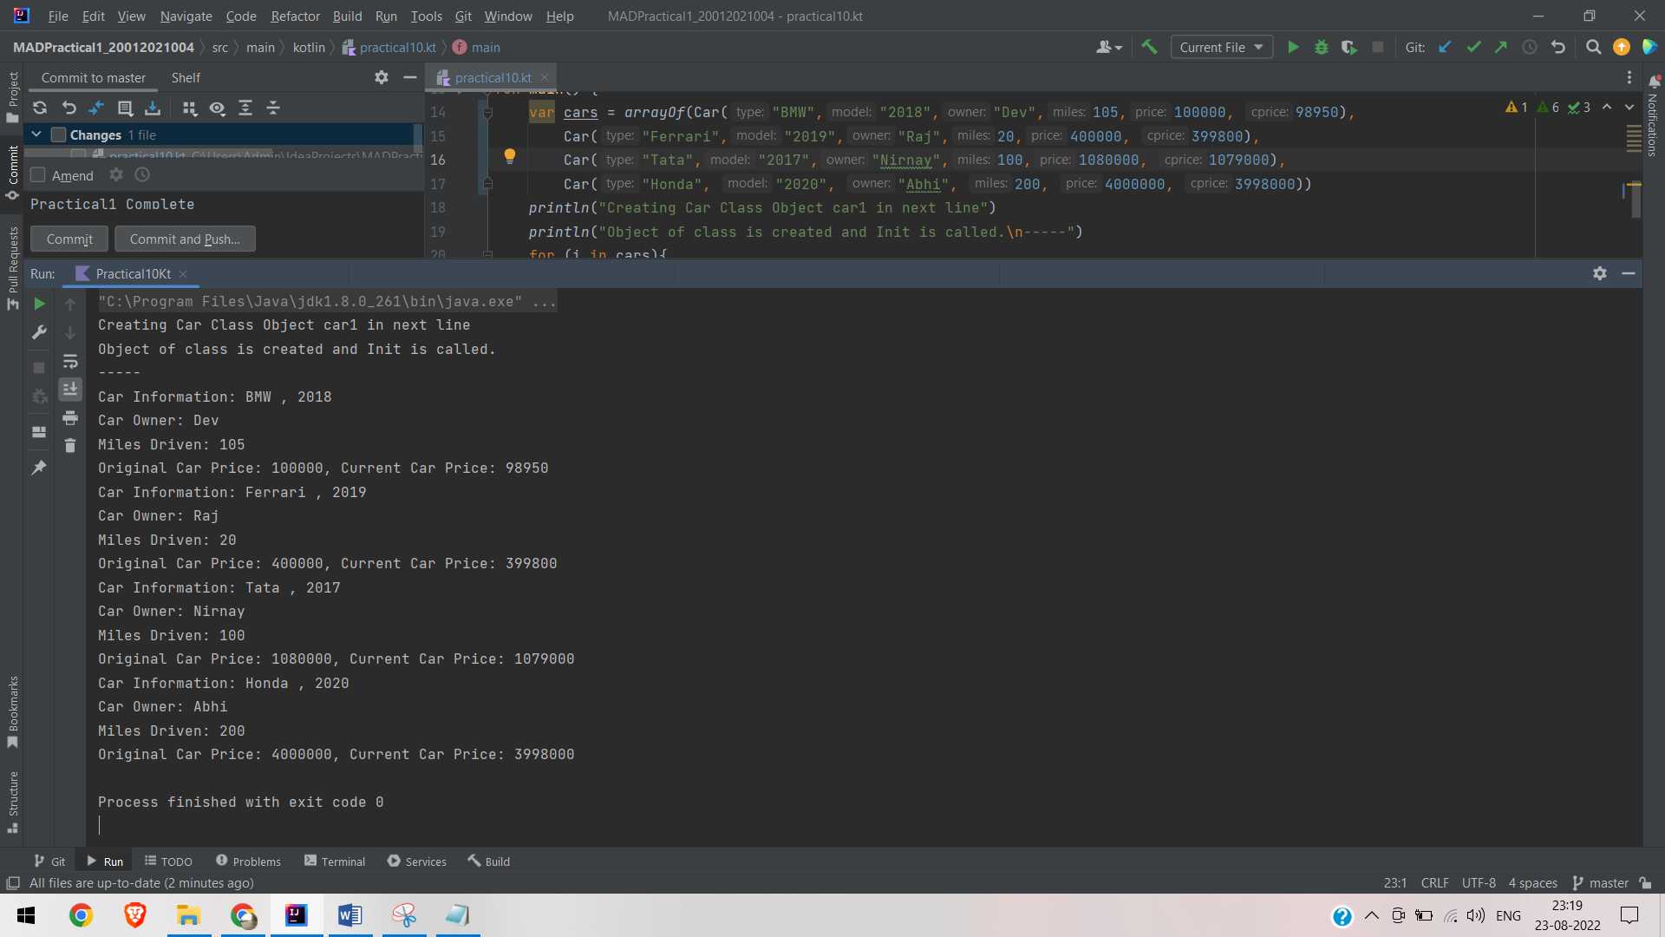Run with coverage using the shield icon

click(1349, 47)
